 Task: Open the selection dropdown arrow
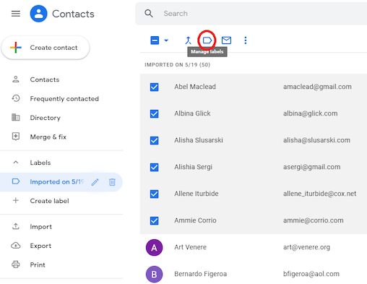pos(166,40)
